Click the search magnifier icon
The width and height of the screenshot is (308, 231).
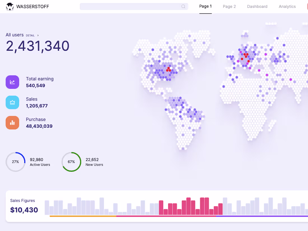click(183, 6)
